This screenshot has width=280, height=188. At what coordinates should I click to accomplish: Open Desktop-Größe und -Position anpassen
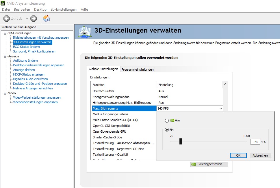(x=40, y=84)
